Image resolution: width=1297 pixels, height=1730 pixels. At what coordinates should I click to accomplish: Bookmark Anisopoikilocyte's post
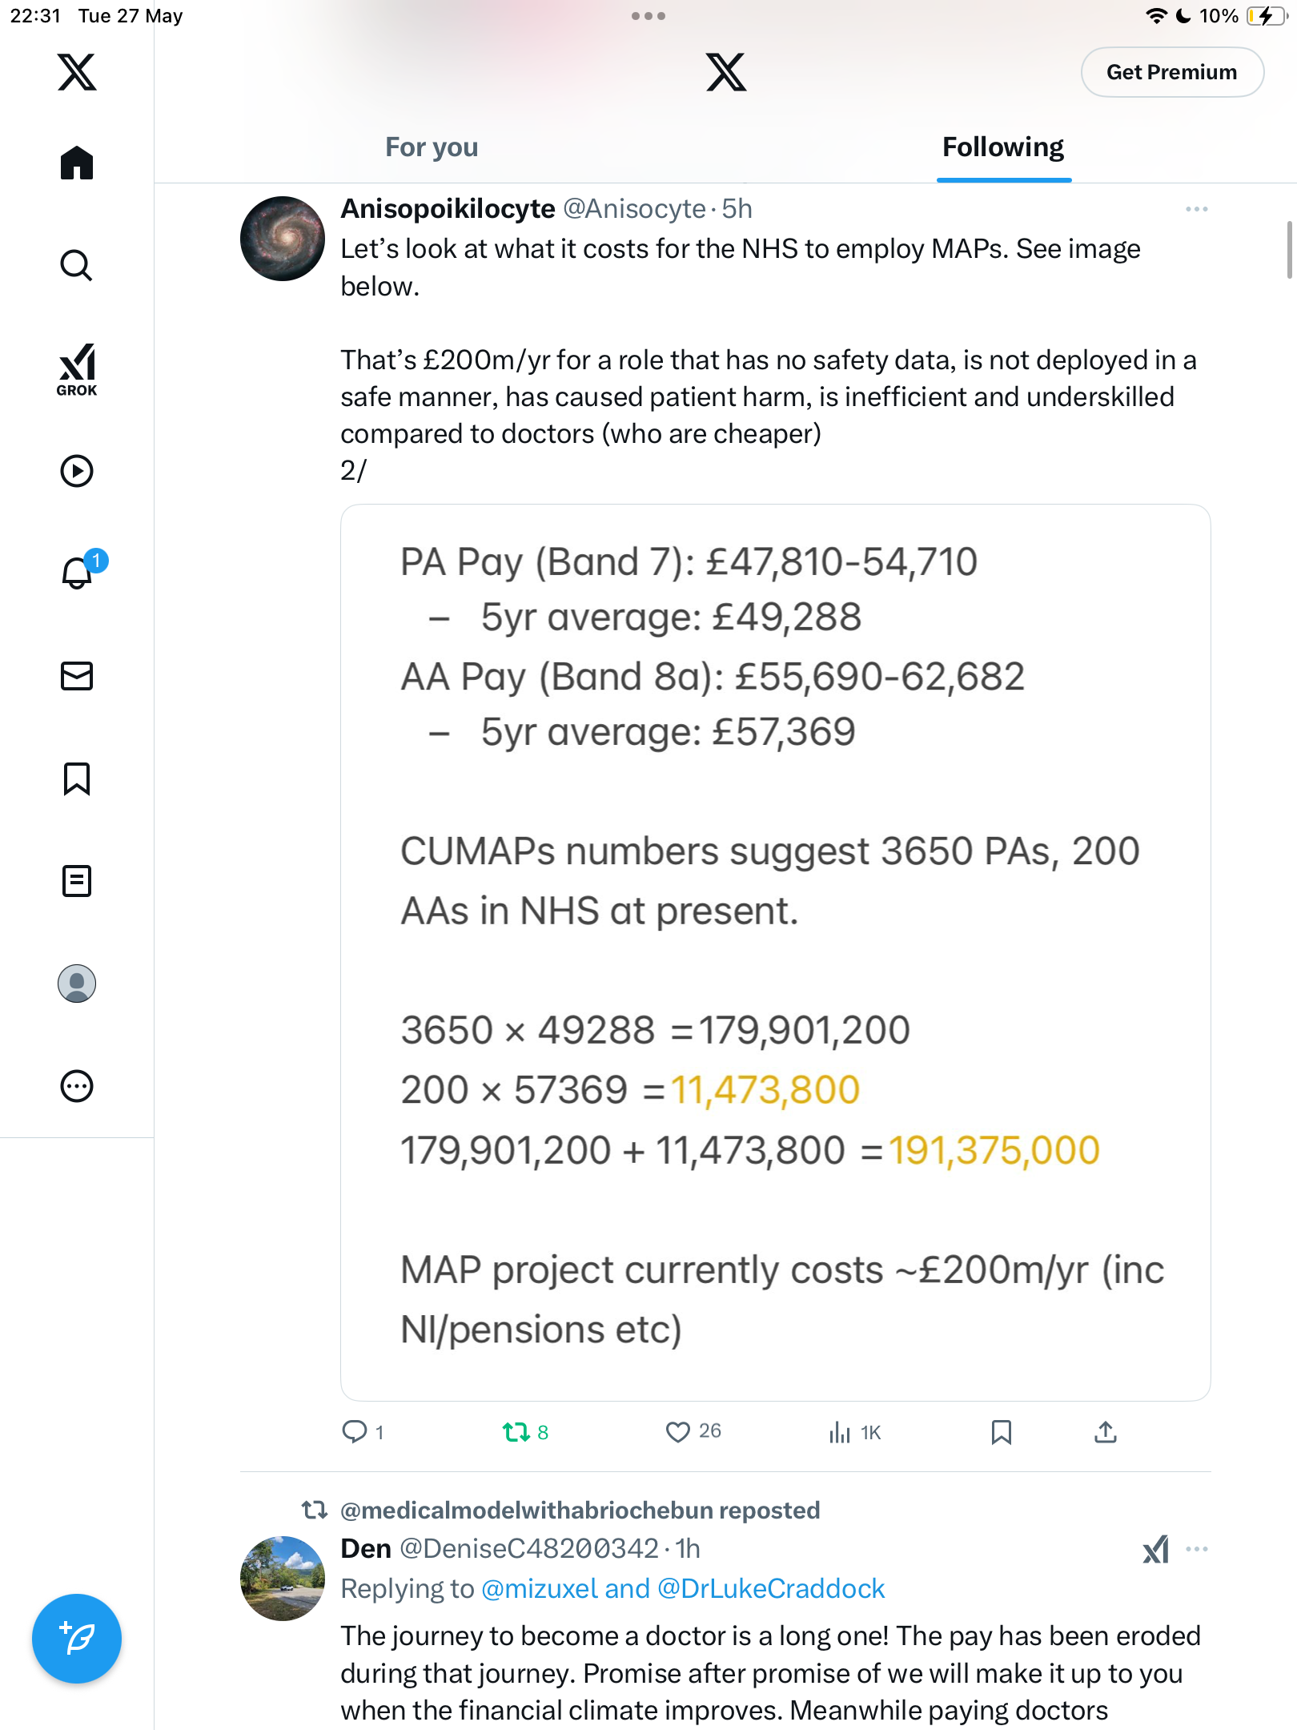pyautogui.click(x=1001, y=1432)
